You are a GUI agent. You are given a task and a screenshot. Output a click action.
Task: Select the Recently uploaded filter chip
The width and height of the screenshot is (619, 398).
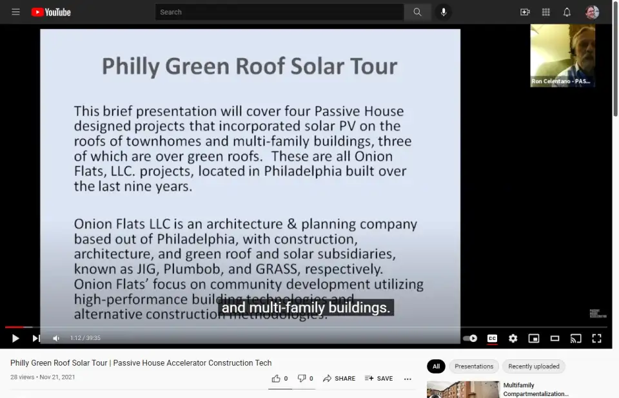pyautogui.click(x=533, y=366)
